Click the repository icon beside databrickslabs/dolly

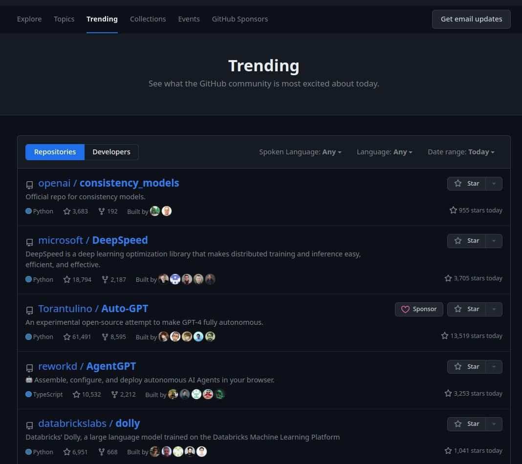pyautogui.click(x=30, y=425)
